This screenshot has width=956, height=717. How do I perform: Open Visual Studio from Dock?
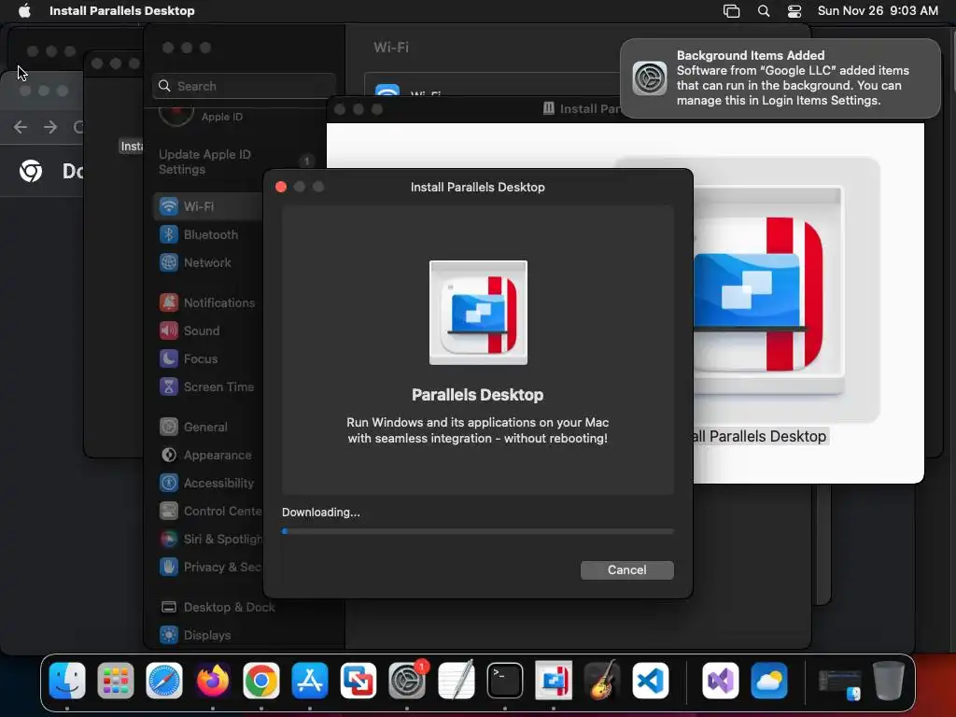(721, 681)
